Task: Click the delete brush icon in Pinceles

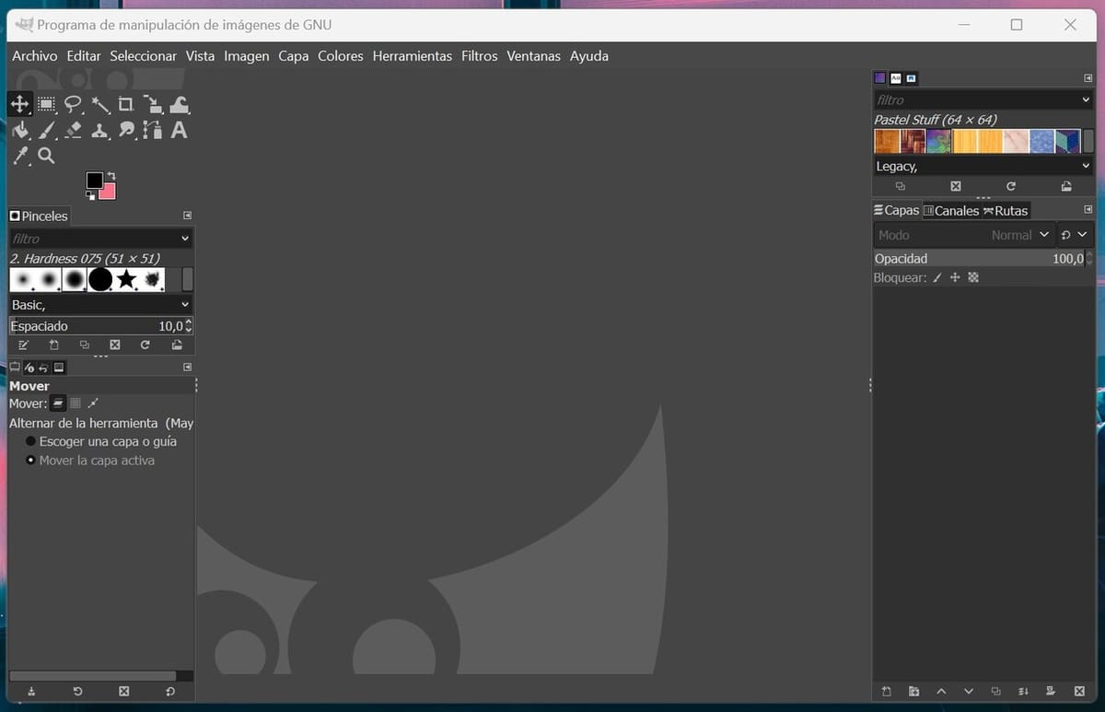Action: 115,345
